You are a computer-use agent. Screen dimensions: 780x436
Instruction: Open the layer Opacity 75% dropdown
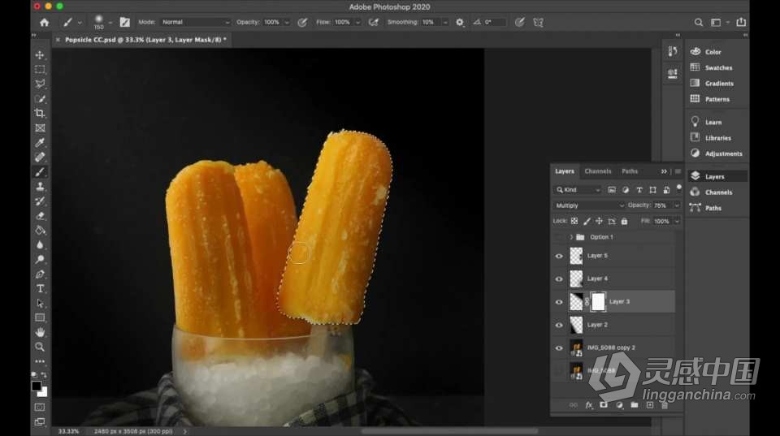(676, 205)
